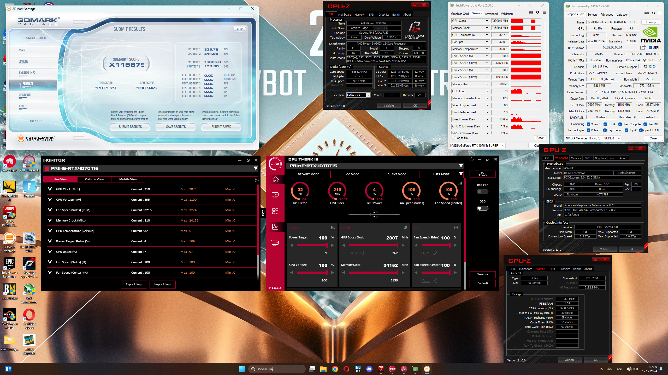Open Clock panel settings sliders icon

coord(405,228)
